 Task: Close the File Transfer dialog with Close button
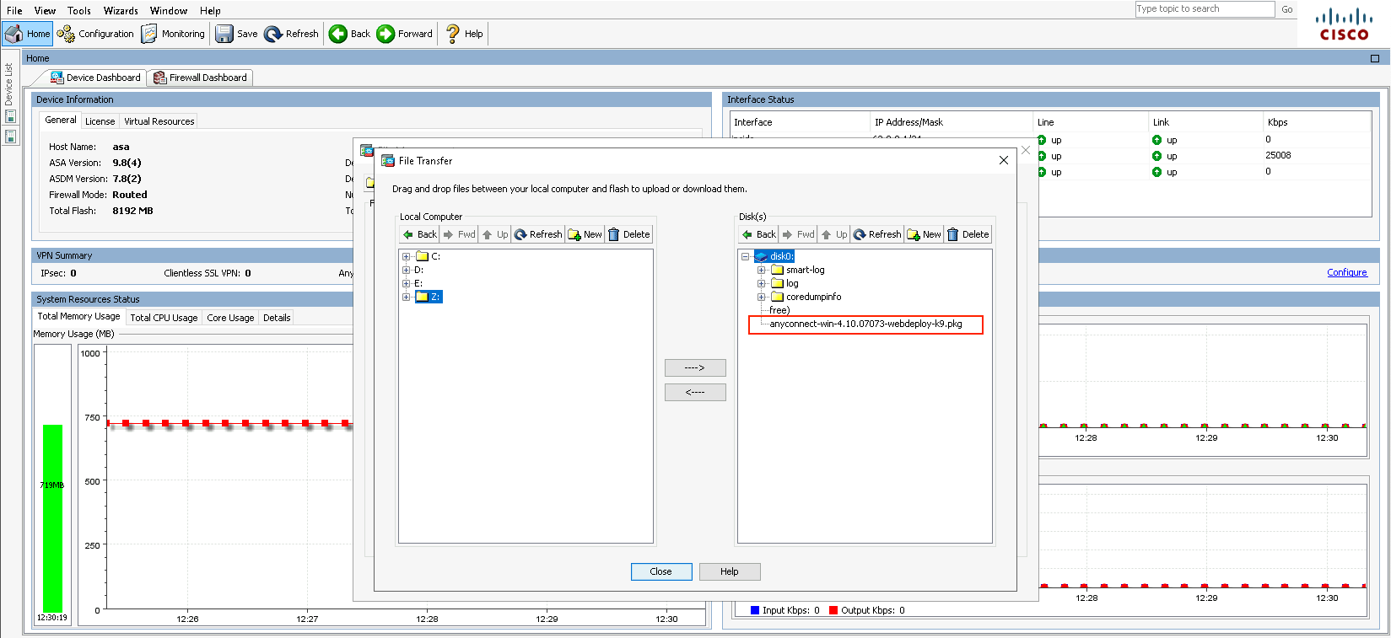point(661,571)
